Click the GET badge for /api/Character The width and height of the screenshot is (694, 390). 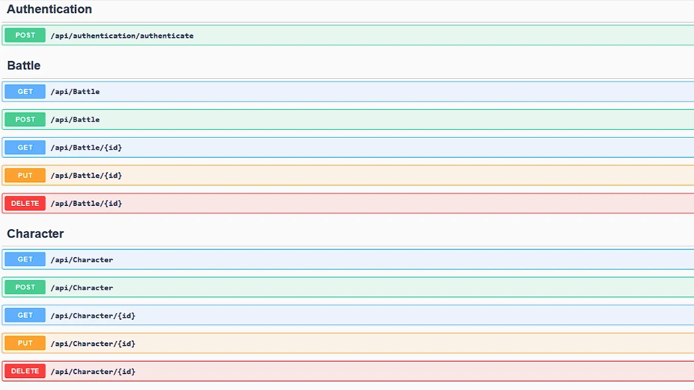[25, 260]
